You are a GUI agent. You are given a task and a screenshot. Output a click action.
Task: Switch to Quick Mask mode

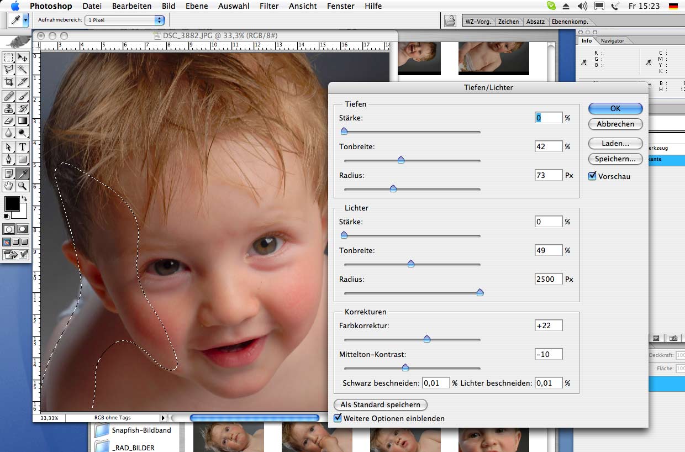23,229
